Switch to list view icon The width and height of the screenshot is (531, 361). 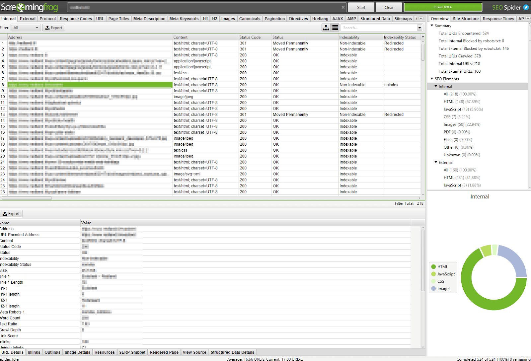tap(335, 28)
